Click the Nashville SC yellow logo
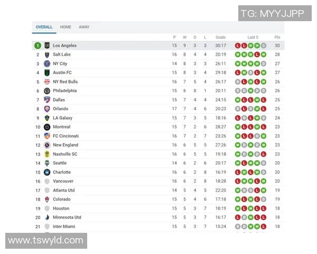 [x=47, y=154]
